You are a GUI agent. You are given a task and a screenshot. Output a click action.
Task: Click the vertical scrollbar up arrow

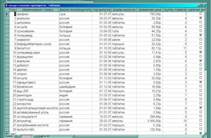[205, 9]
